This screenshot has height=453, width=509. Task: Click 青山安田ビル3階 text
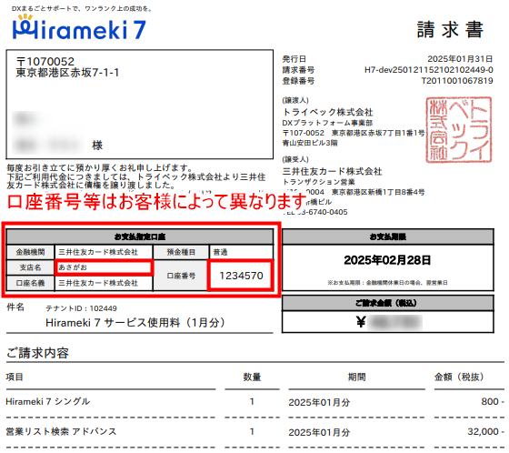(310, 143)
